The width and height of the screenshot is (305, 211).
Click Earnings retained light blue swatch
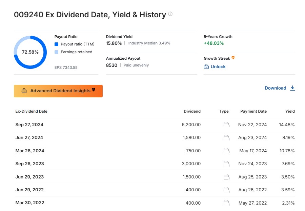click(56, 52)
